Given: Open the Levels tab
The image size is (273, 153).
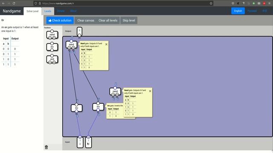Looking at the screenshot, I should point(48,11).
